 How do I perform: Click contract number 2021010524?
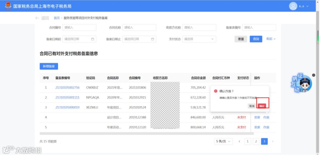[137, 107]
